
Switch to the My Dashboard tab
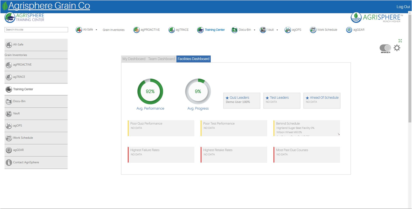tap(134, 59)
